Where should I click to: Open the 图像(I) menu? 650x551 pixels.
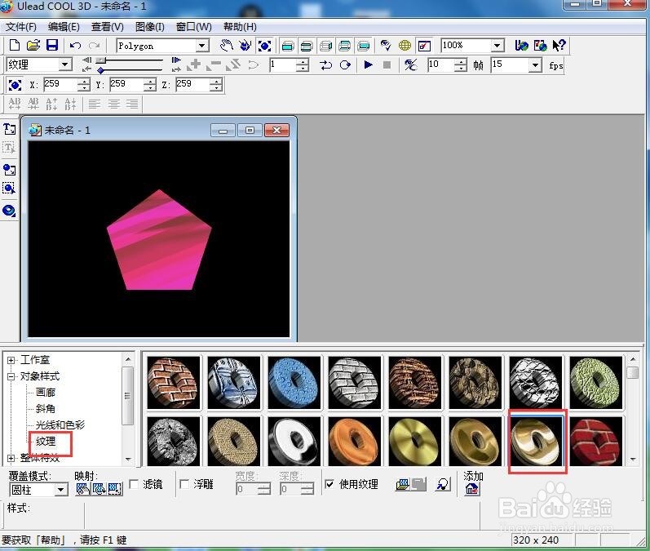coord(150,27)
